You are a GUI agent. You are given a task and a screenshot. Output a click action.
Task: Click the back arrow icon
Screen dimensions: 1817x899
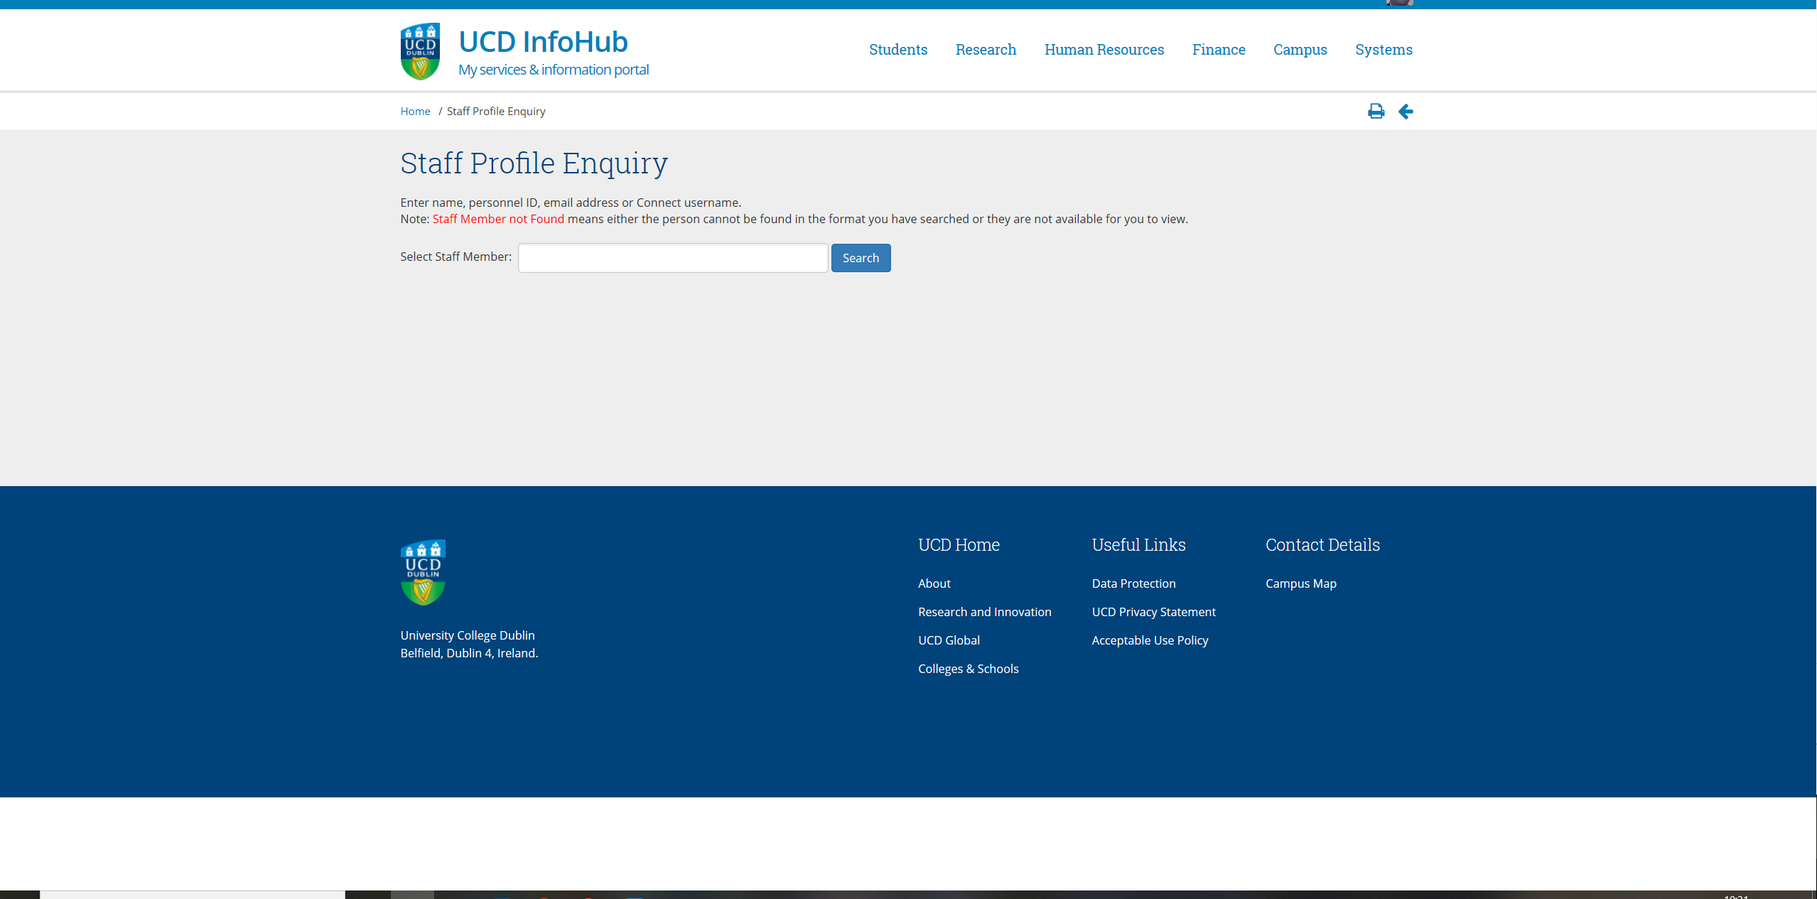[1406, 112]
